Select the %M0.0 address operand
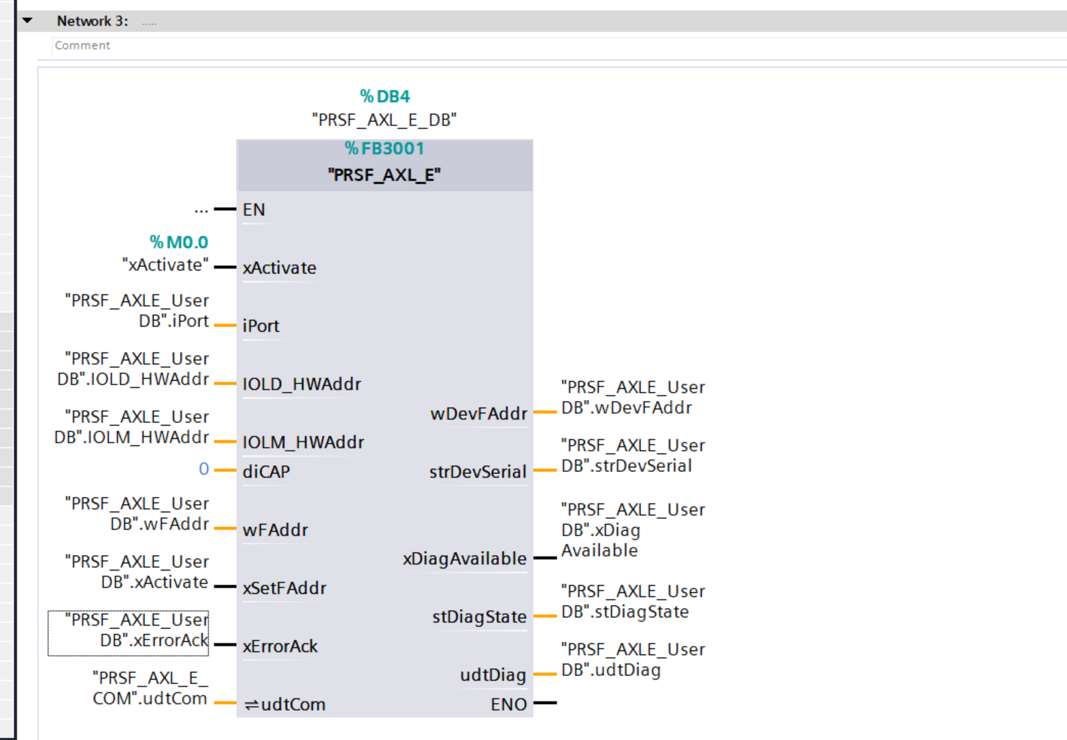 point(179,242)
